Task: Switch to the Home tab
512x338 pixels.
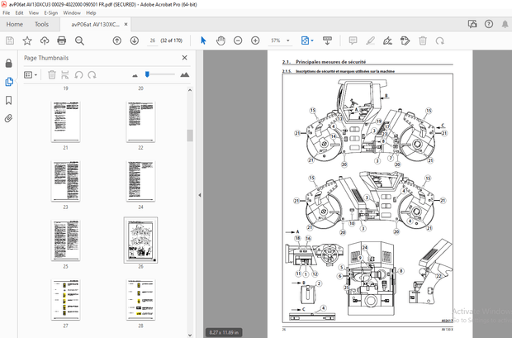Action: coord(14,24)
